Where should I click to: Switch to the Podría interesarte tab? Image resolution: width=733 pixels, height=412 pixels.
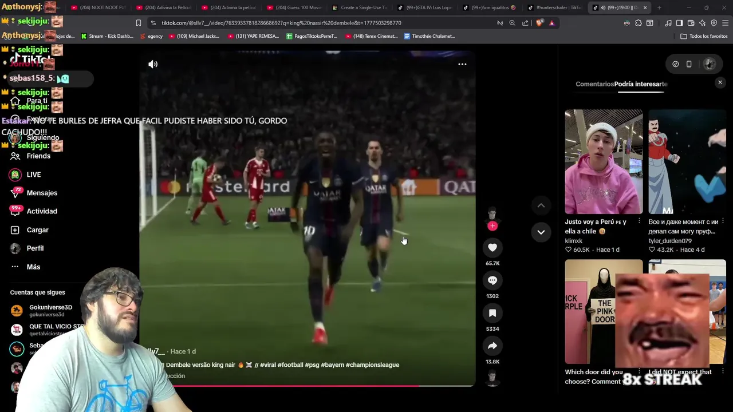(641, 84)
